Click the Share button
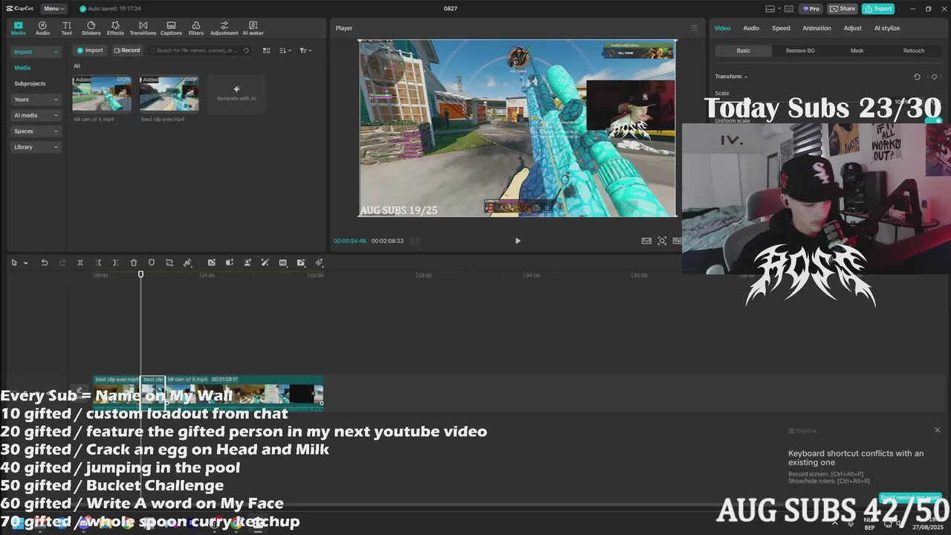Viewport: 951px width, 535px height. [843, 9]
